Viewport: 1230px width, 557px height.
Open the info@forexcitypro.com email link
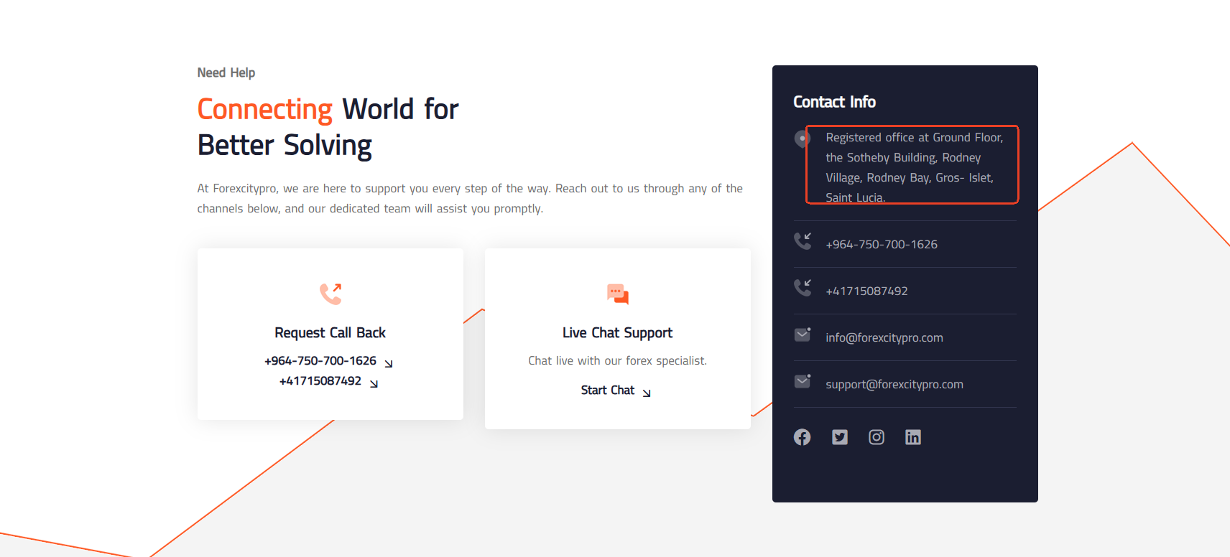tap(884, 338)
